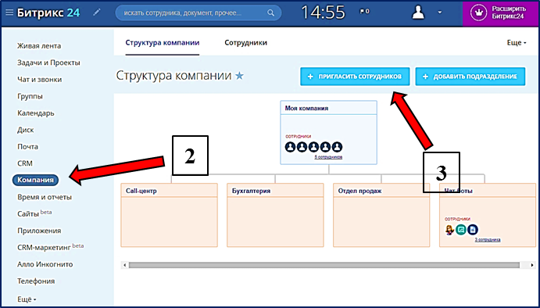Select Компания in sidebar

tap(35, 180)
